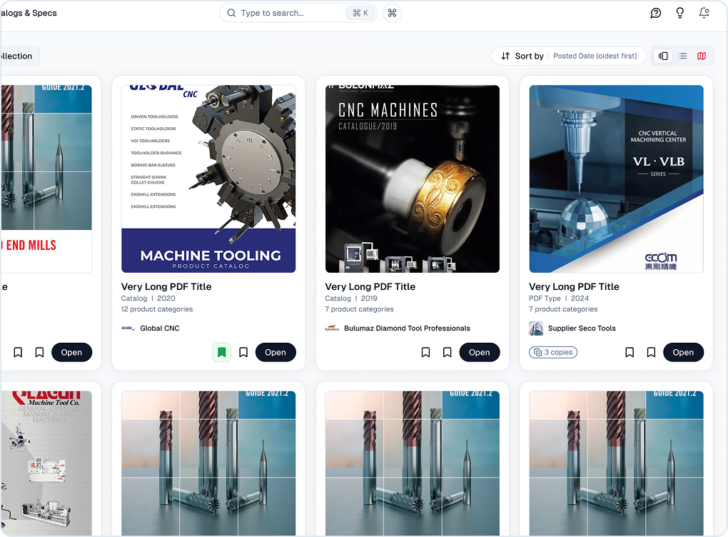Select the CNC Machines Catalogue 2019 cover

point(413,179)
